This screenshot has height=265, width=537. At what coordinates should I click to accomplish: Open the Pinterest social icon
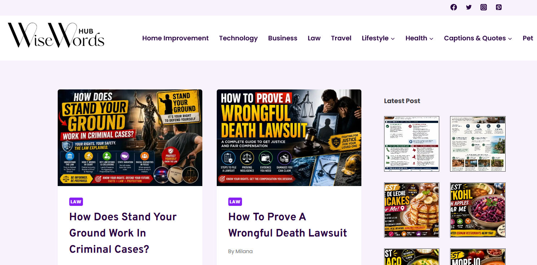click(x=499, y=7)
